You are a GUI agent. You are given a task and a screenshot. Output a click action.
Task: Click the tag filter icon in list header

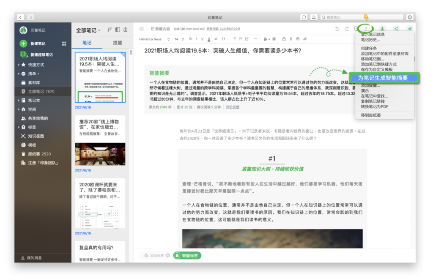tap(126, 30)
